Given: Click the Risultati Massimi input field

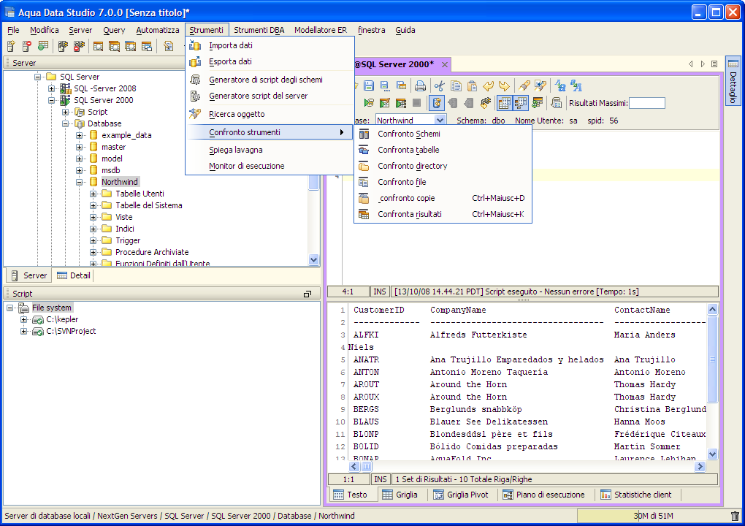Looking at the screenshot, I should point(647,103).
